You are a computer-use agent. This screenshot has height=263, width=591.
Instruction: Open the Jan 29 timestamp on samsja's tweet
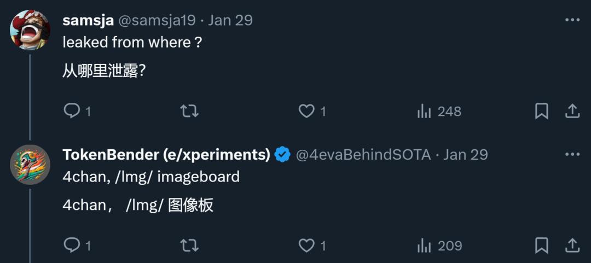pyautogui.click(x=230, y=20)
